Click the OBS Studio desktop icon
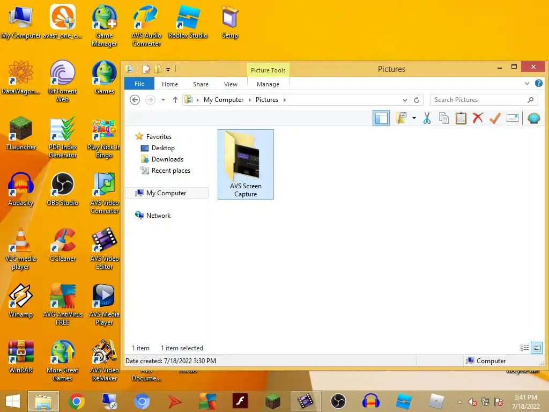The image size is (549, 412). point(62,189)
